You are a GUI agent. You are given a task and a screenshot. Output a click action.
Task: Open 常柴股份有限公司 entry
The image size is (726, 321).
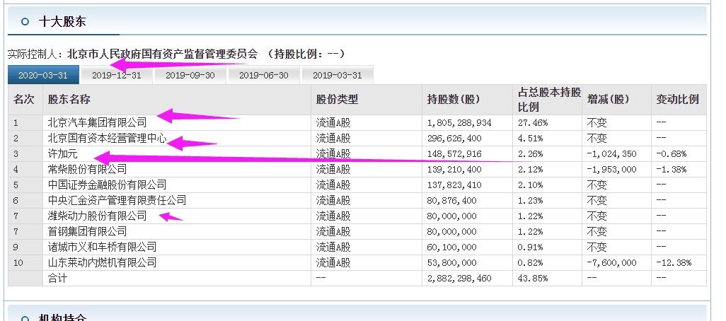pos(87,169)
